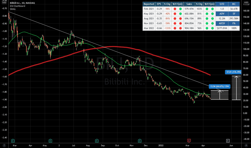This screenshot has width=251, height=148.
Task: Open the green earnings marker near May
Action: (x=50, y=141)
